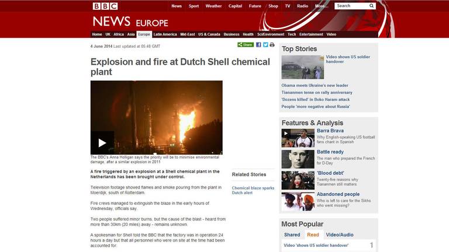Navigate to the Weather section
The width and height of the screenshot is (449, 252).
pyautogui.click(x=213, y=6)
